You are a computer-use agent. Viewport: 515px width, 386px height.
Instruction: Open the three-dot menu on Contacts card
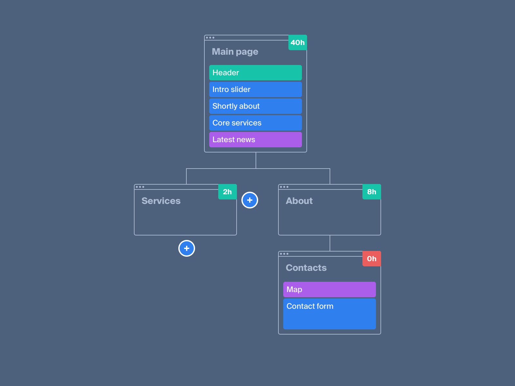pos(284,254)
